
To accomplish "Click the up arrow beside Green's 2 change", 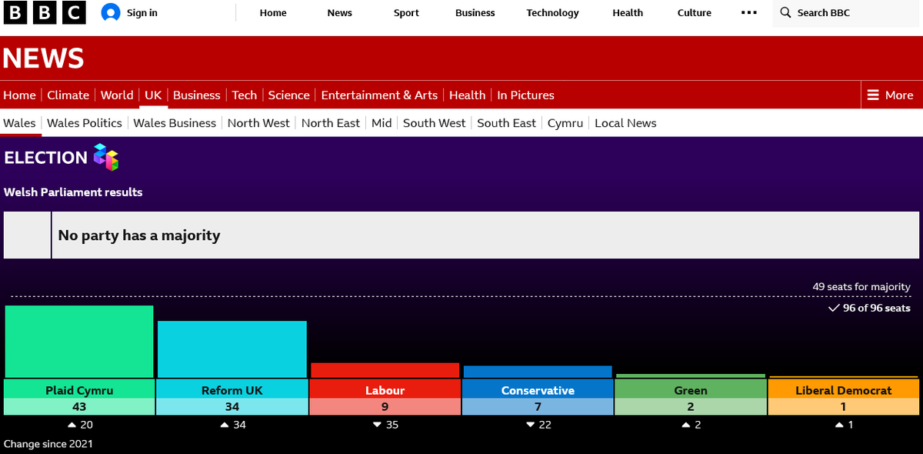I will (686, 425).
